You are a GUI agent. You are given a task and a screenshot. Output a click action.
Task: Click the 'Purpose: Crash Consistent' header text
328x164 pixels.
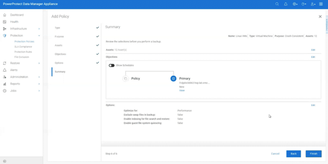(x=289, y=36)
